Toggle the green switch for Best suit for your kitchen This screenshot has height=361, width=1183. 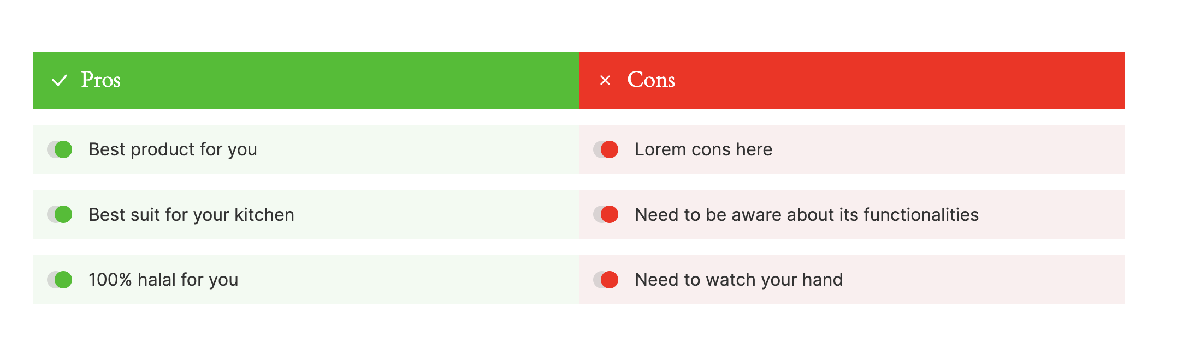(60, 214)
